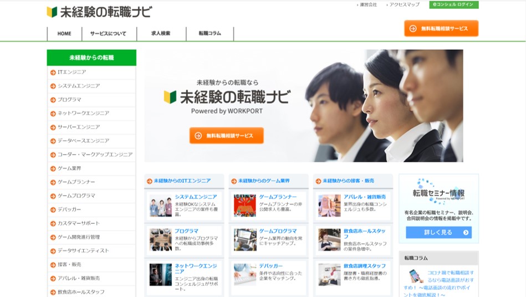The image size is (526, 297).
Task: Click the 詳しく見る button in seminar box
Action: coord(439,232)
